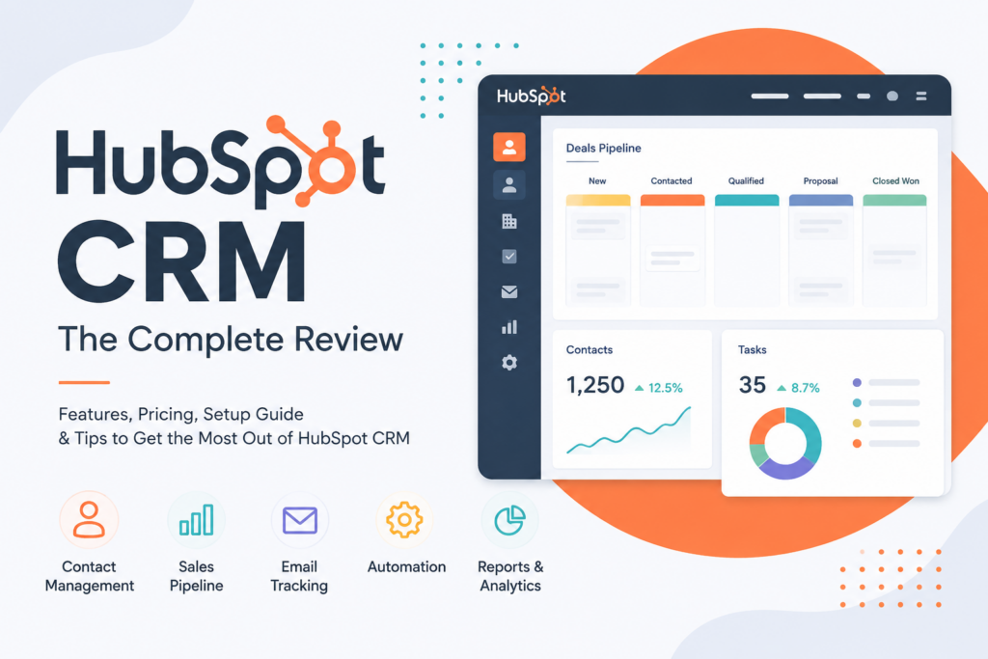Click the Reports & Analytics label
The height and width of the screenshot is (659, 988).
[x=510, y=576]
